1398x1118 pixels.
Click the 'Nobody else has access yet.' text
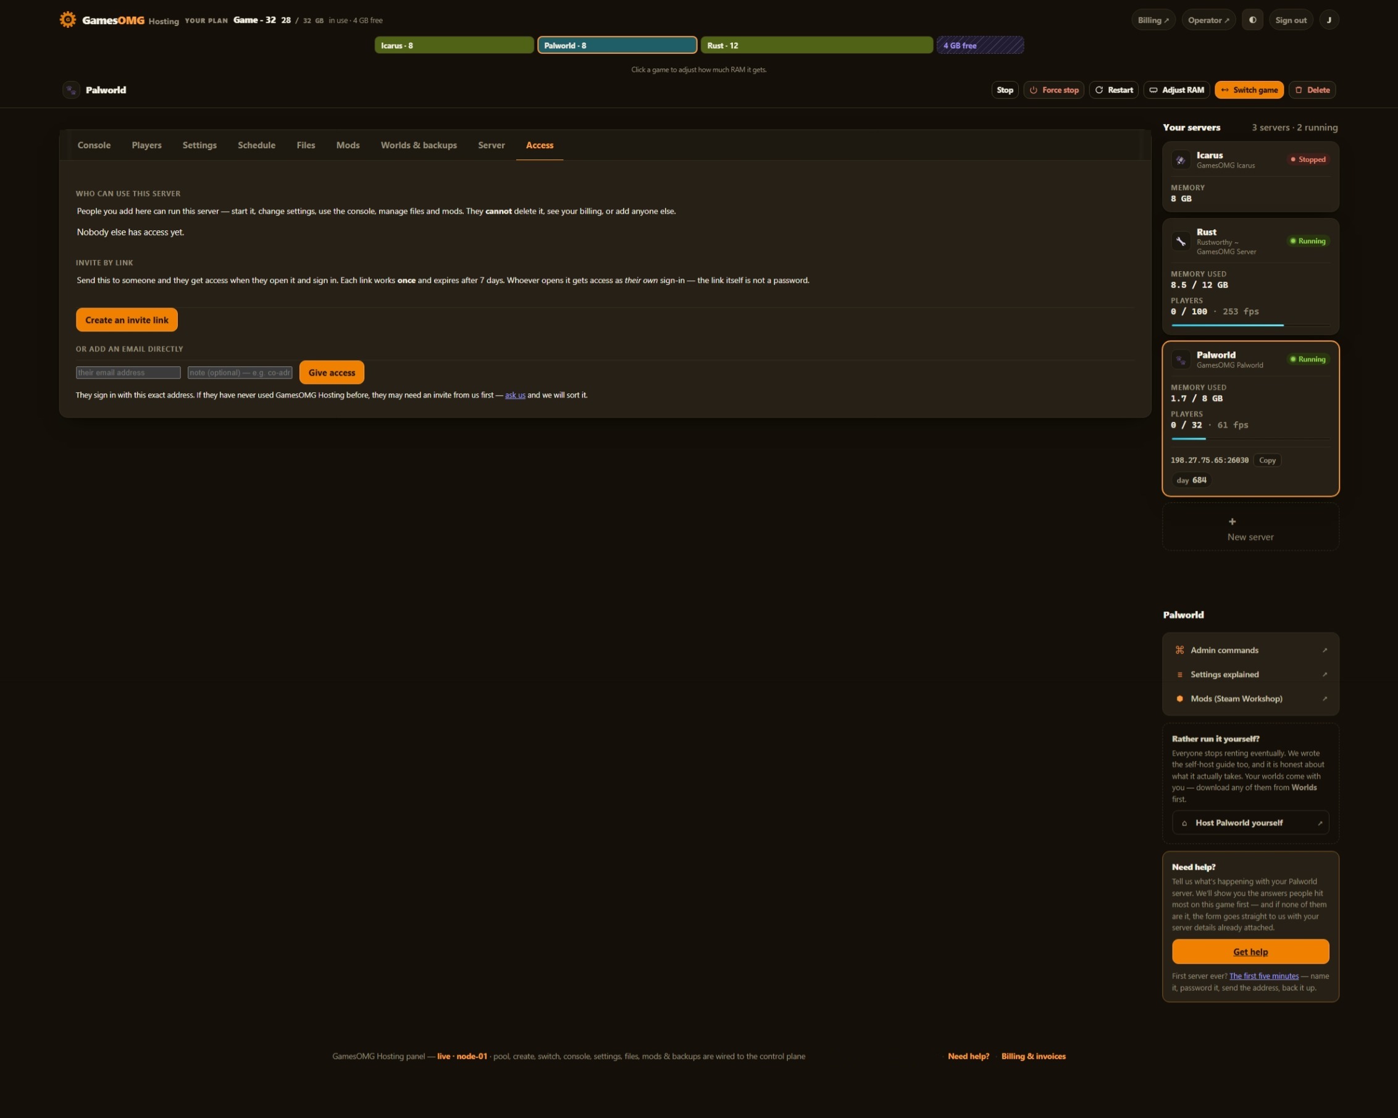coord(130,232)
